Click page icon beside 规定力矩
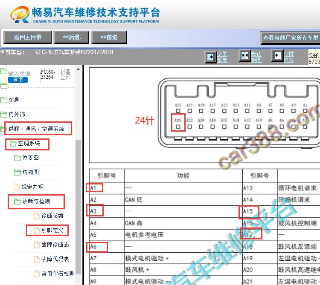Viewport: 320px width, 285px height. click(17, 187)
